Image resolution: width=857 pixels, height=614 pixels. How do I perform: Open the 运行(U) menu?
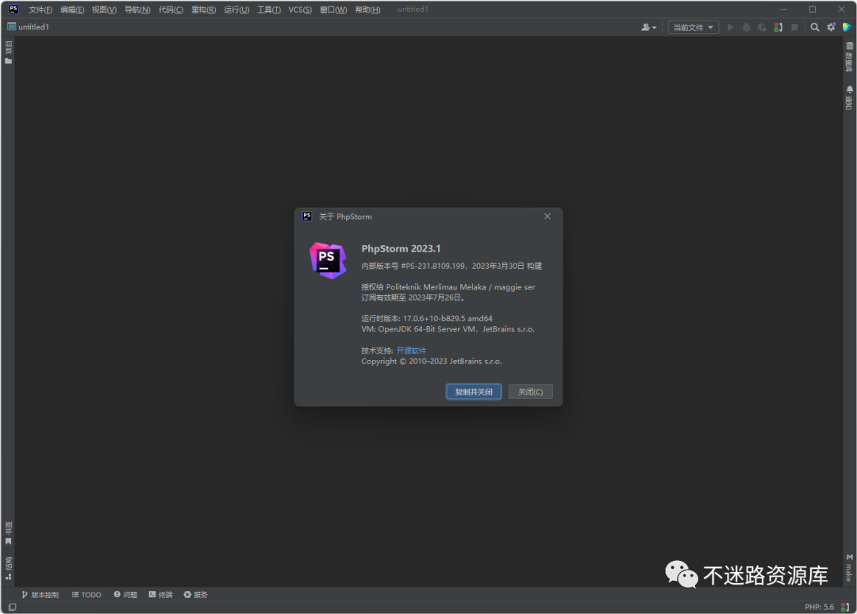[x=236, y=10]
